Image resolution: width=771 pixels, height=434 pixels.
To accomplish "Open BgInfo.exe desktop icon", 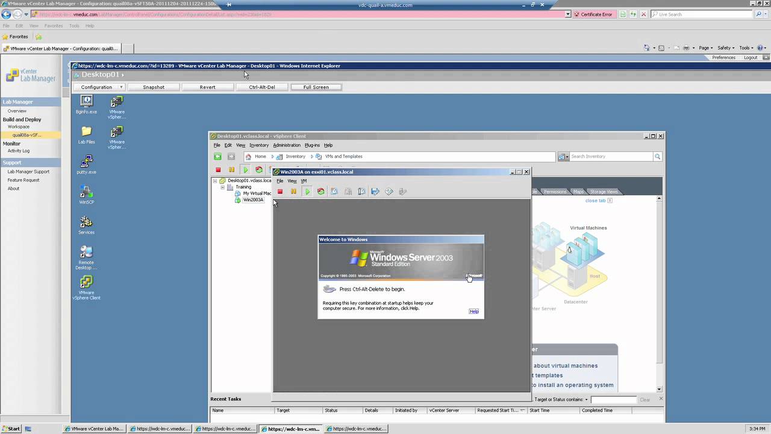I will [86, 104].
